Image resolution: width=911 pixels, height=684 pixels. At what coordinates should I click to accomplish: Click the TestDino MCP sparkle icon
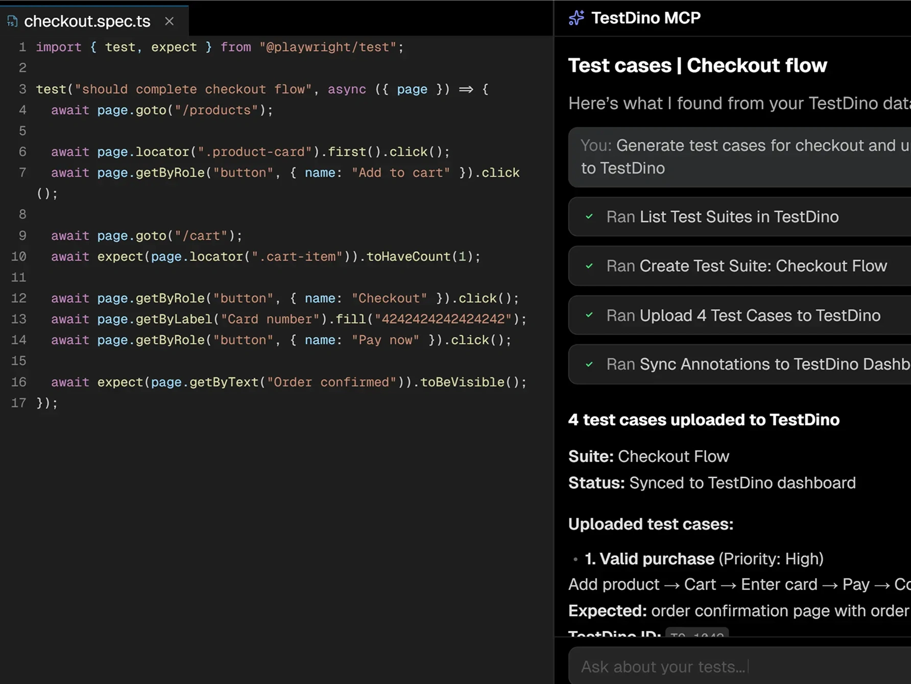(x=577, y=18)
